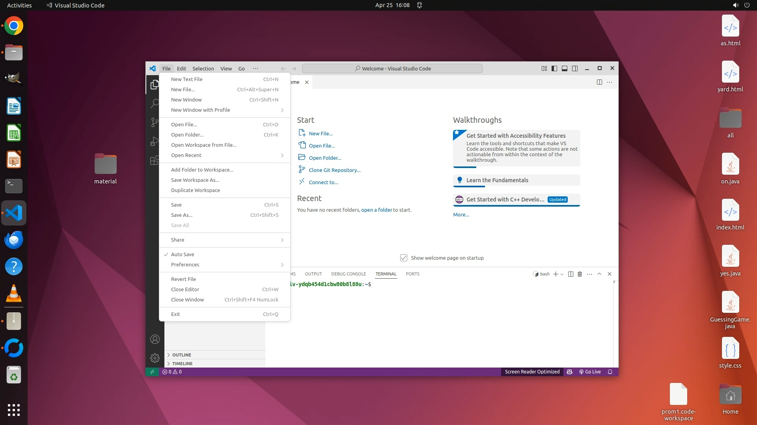Split the editor to the right
Image resolution: width=757 pixels, height=425 pixels.
[x=599, y=82]
